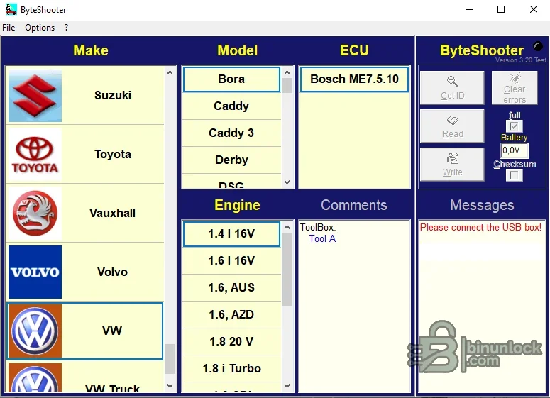Minimize the ByteShooter window
The width and height of the screenshot is (550, 398).
tap(469, 9)
